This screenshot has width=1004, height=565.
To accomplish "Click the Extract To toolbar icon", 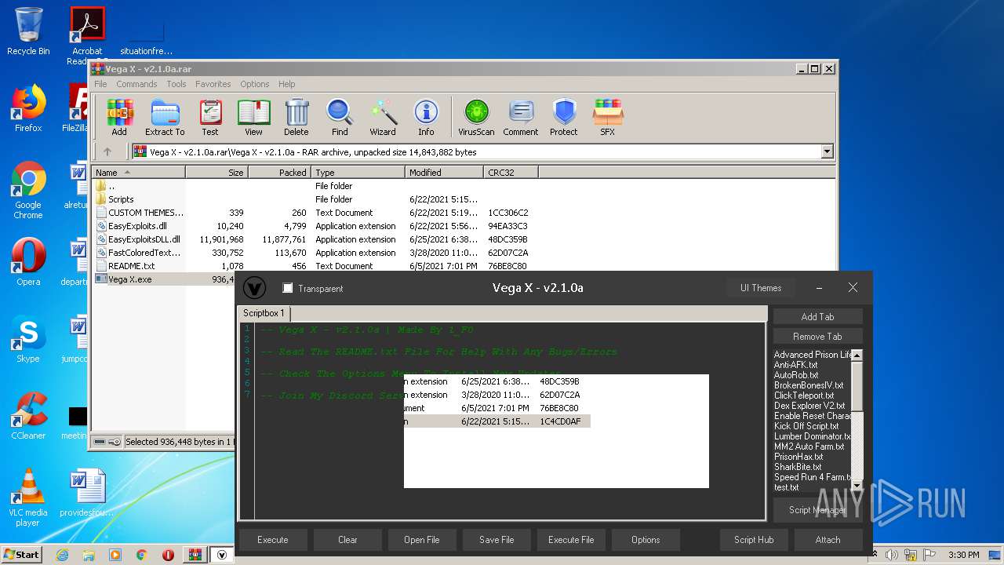I will pyautogui.click(x=165, y=118).
